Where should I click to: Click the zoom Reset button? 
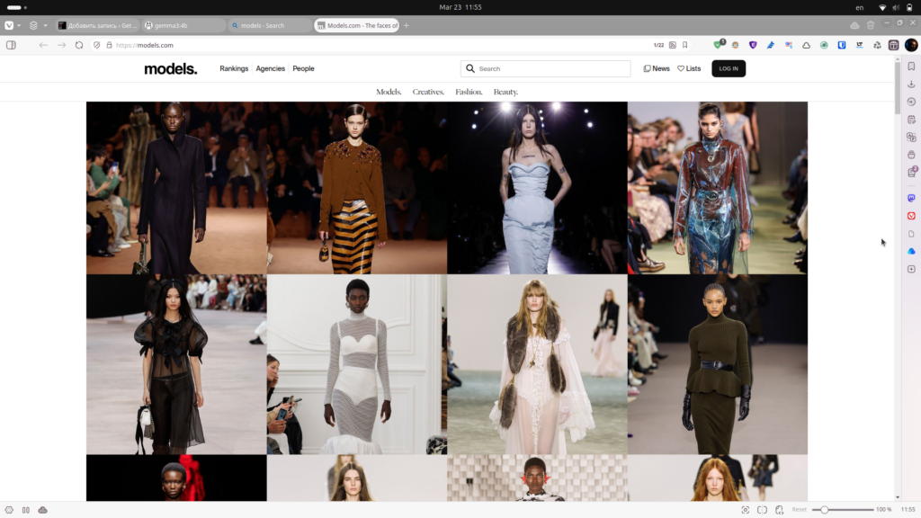click(x=799, y=510)
